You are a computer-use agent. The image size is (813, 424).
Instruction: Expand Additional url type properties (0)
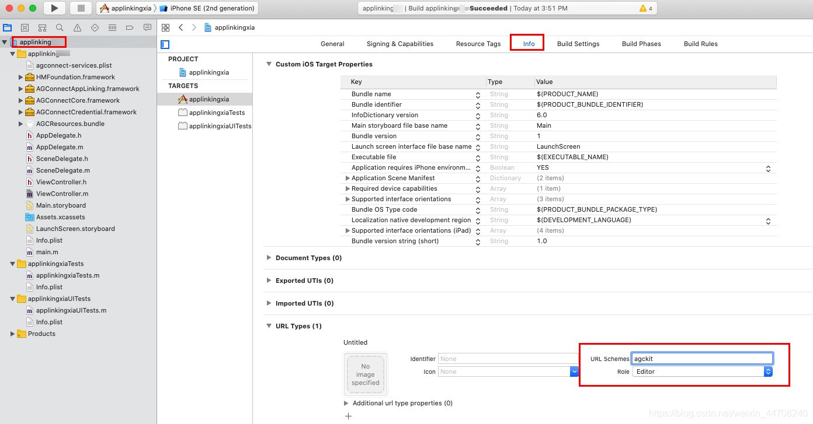click(348, 403)
